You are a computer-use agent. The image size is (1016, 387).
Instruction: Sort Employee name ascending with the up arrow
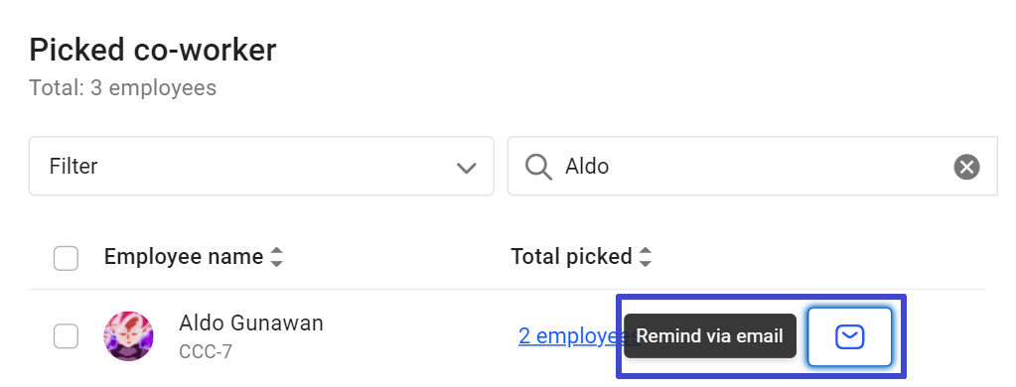277,251
